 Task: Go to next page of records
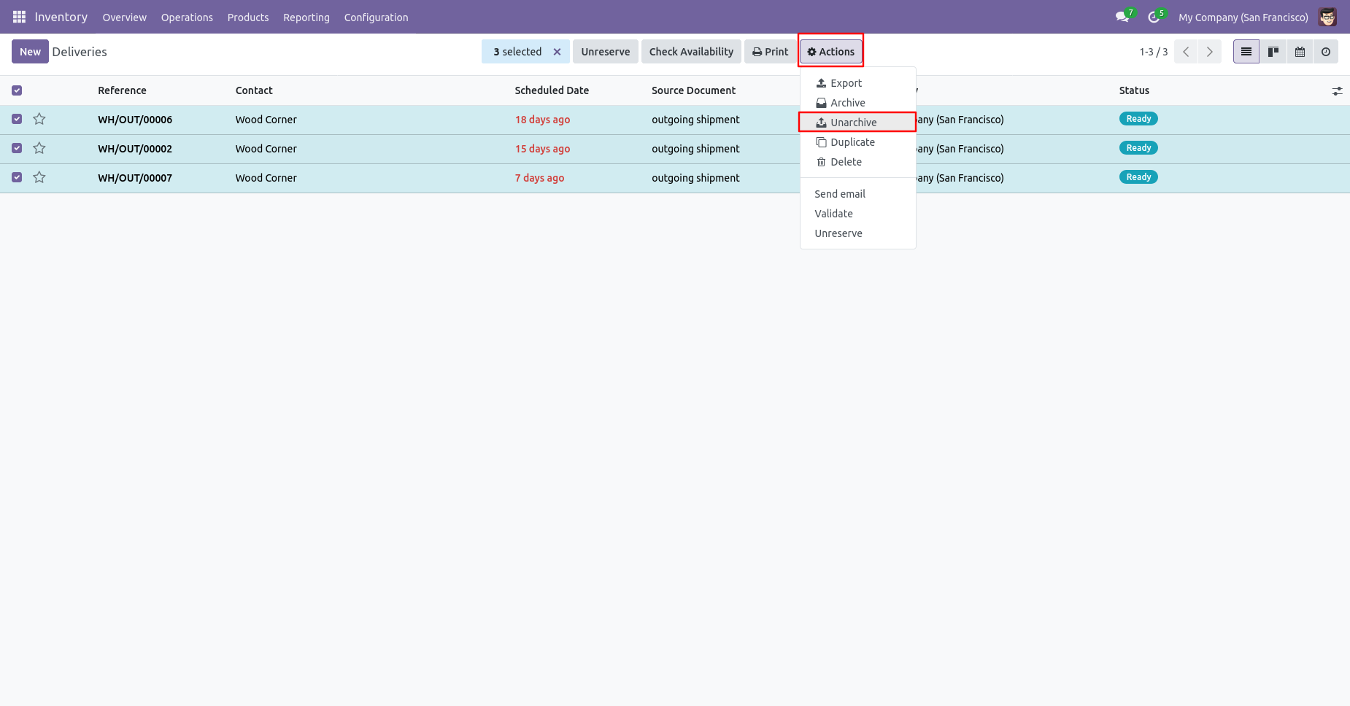coord(1210,52)
